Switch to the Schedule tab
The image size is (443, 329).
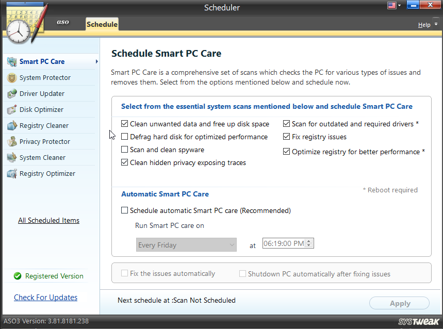[x=102, y=24]
